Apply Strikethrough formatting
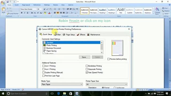 click(x=32, y=13)
